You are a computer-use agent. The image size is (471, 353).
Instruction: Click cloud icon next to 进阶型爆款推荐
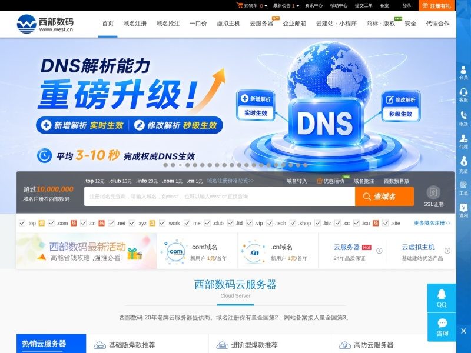(x=223, y=345)
